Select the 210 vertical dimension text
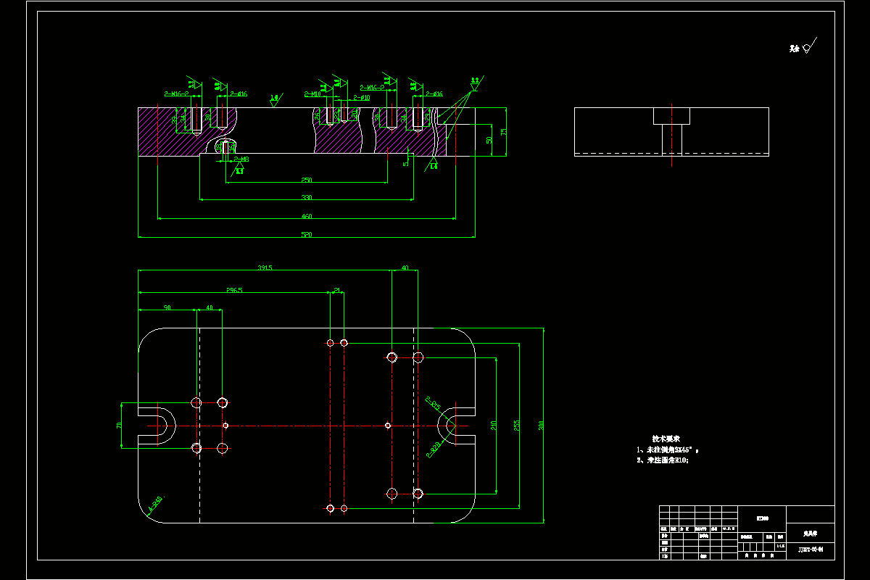The image size is (870, 580). coord(493,424)
